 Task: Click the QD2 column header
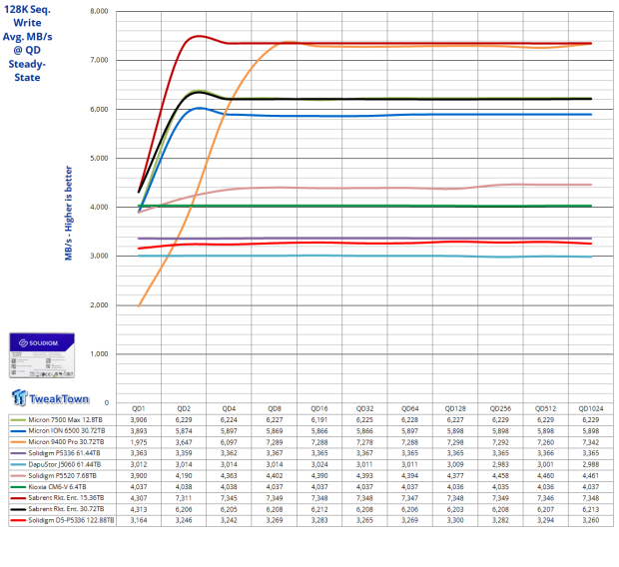[184, 408]
